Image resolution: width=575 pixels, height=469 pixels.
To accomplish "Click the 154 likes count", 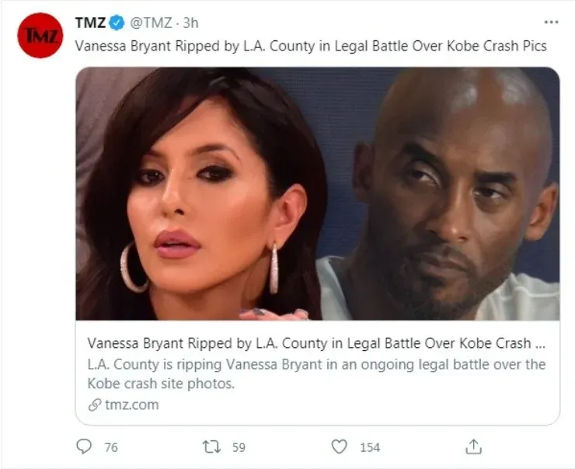I will point(370,447).
